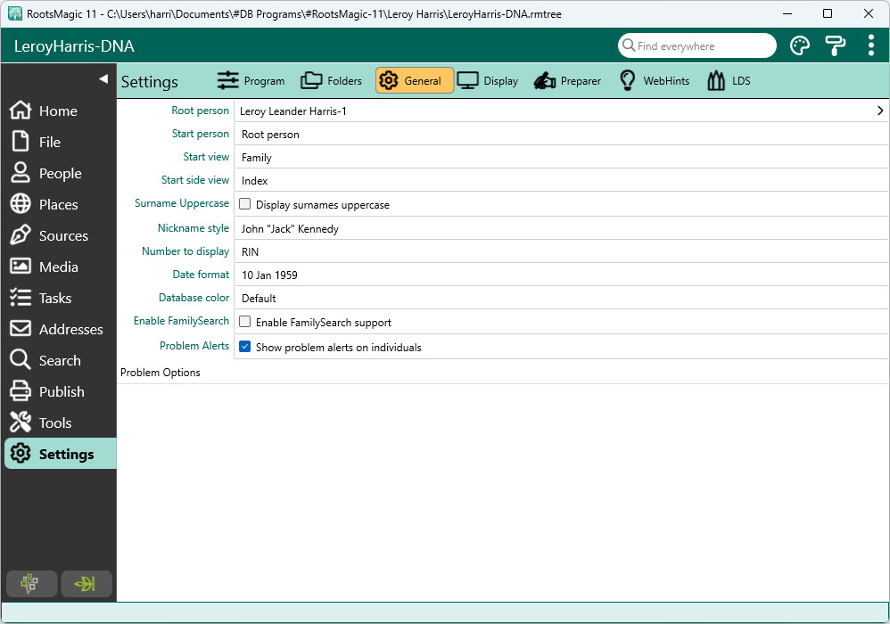Click the RootsMagic app icon in title bar
The image size is (890, 624).
coord(15,13)
